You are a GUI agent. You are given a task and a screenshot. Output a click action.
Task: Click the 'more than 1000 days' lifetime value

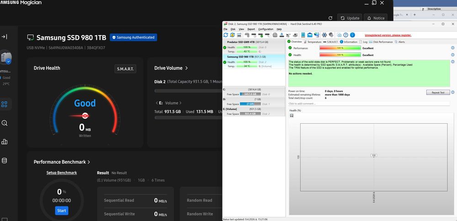pos(337,95)
